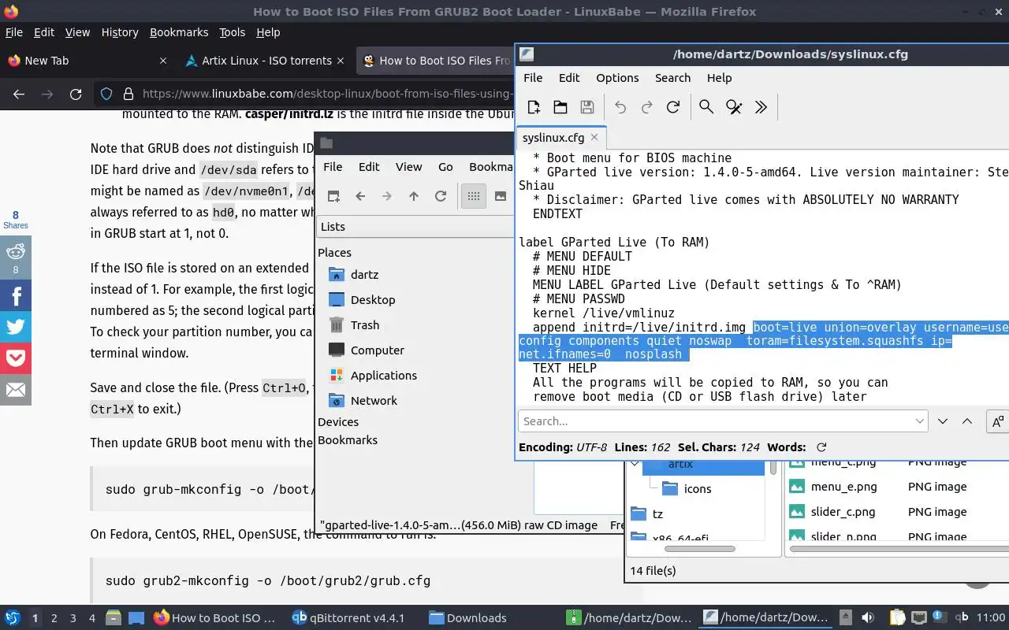
Task: Open the Edit menu in the text editor
Action: [569, 78]
